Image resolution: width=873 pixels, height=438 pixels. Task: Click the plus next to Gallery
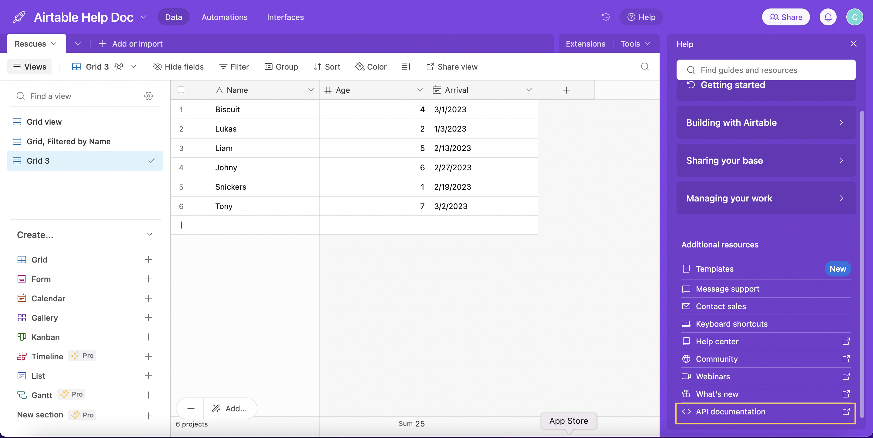coord(149,317)
